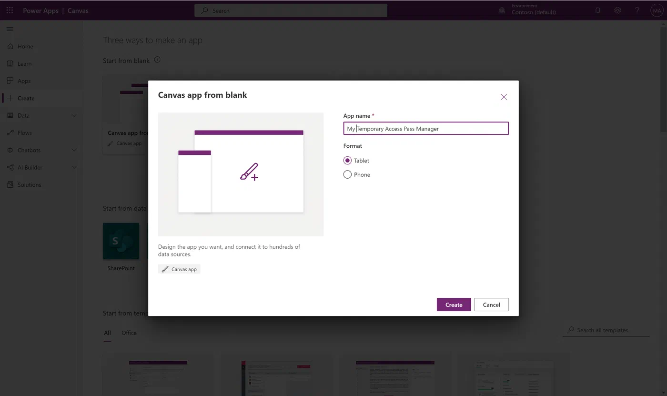This screenshot has height=396, width=667.
Task: Click the Solutions icon in sidebar
Action: (10, 184)
